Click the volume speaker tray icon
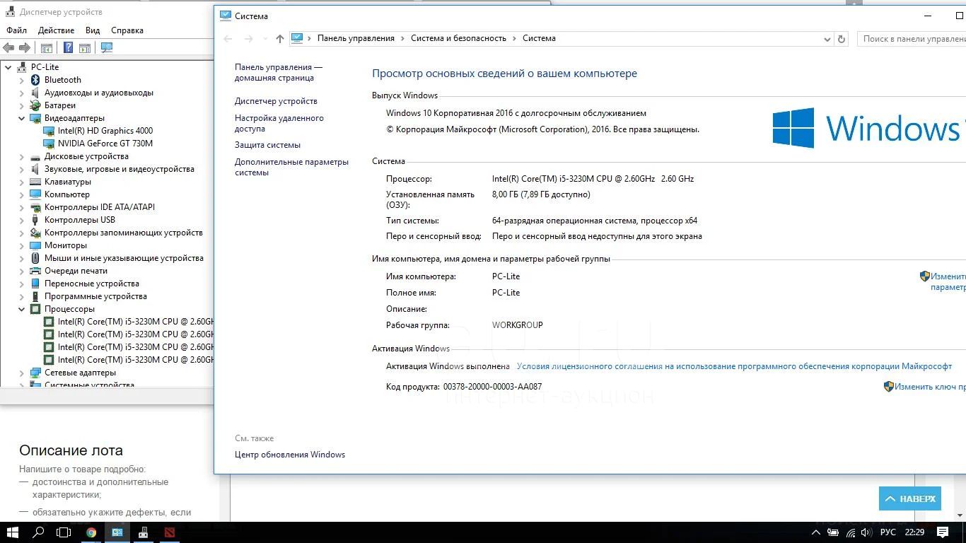The height and width of the screenshot is (543, 966). pos(867,532)
